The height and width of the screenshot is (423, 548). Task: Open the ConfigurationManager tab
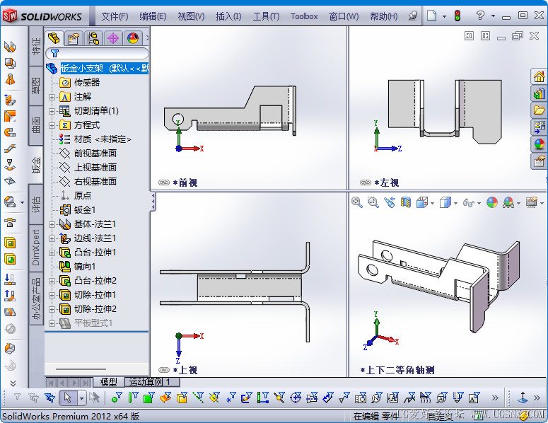pos(93,37)
